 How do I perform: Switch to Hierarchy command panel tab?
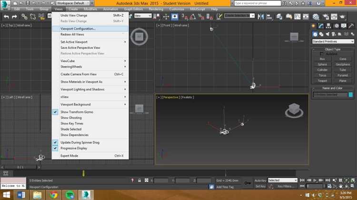(x=328, y=26)
